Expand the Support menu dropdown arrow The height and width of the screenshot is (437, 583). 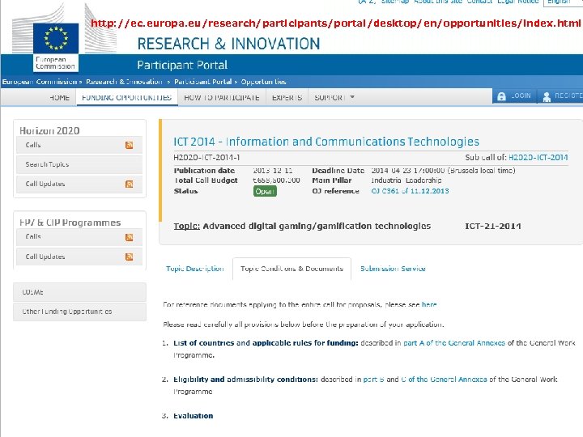coord(352,97)
